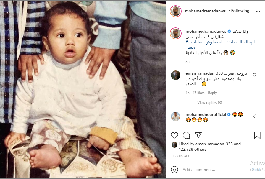Open the Arabic hashtag link in the caption
265x179 pixels.
[220, 45]
